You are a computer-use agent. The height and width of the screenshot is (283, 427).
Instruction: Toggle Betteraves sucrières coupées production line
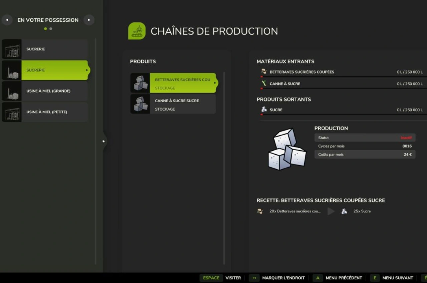[x=182, y=83]
